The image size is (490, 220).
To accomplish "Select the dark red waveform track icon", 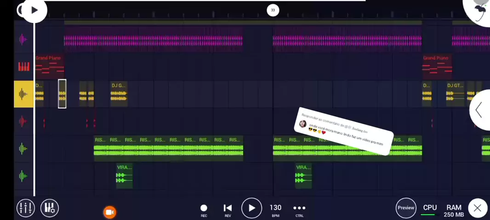I will (23, 121).
